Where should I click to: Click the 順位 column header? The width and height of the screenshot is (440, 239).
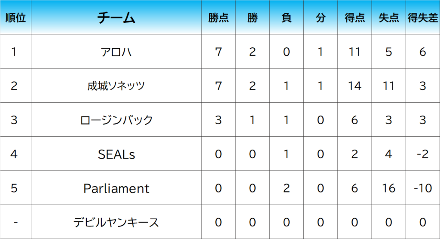point(15,18)
